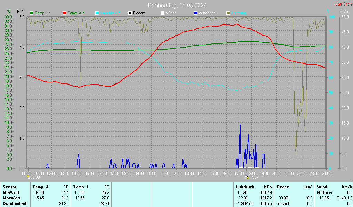Select the olive legend square
353x207 pixels.
pyautogui.click(x=228, y=13)
